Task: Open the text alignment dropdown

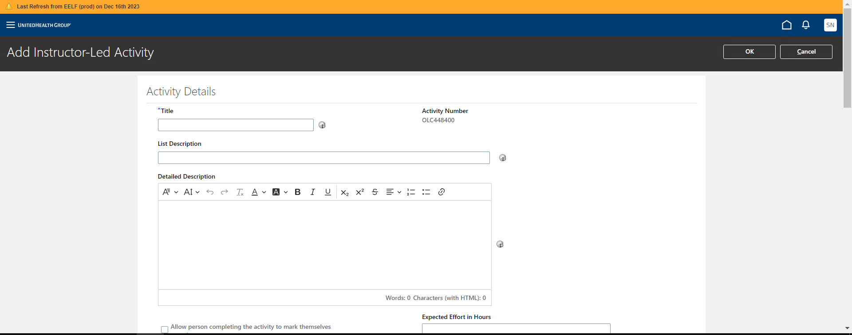Action: 394,192
